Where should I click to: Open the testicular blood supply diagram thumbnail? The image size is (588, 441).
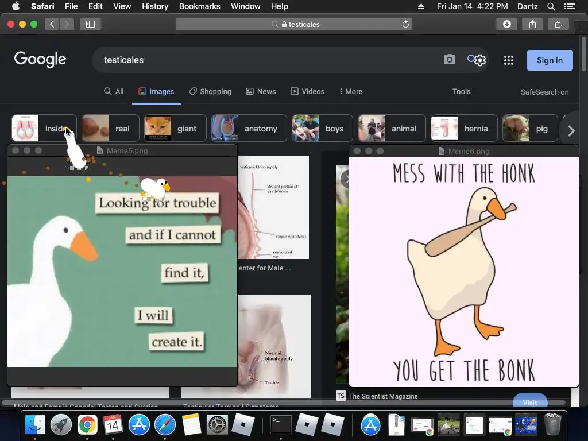pos(273,207)
